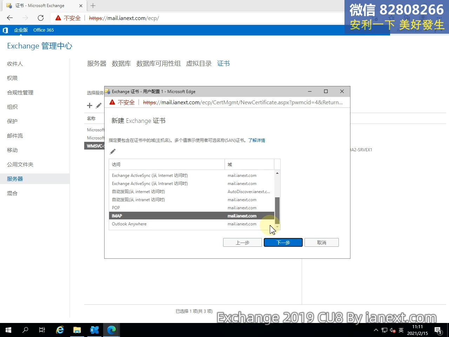The height and width of the screenshot is (337, 449).
Task: Show hidden tray icons chevron
Action: pyautogui.click(x=376, y=330)
